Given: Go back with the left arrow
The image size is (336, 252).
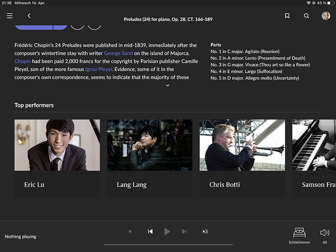Looking at the screenshot, I should click(x=29, y=16).
